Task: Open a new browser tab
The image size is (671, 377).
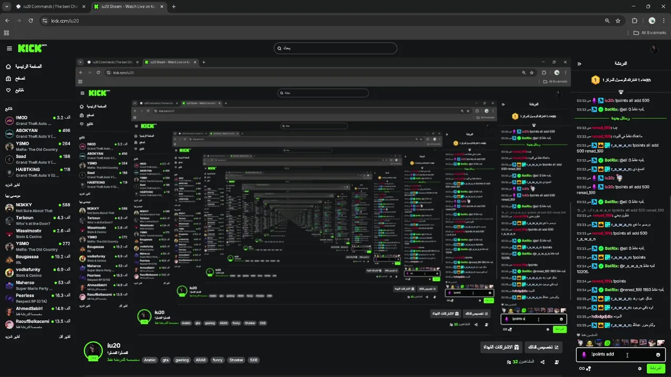Action: point(174,7)
